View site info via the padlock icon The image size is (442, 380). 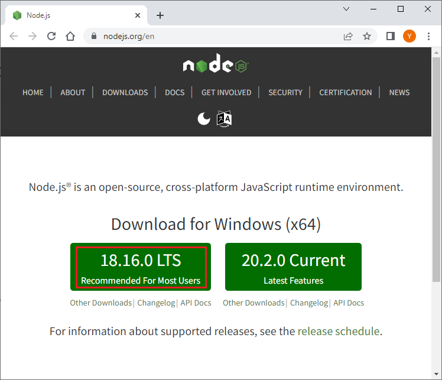pyautogui.click(x=94, y=36)
